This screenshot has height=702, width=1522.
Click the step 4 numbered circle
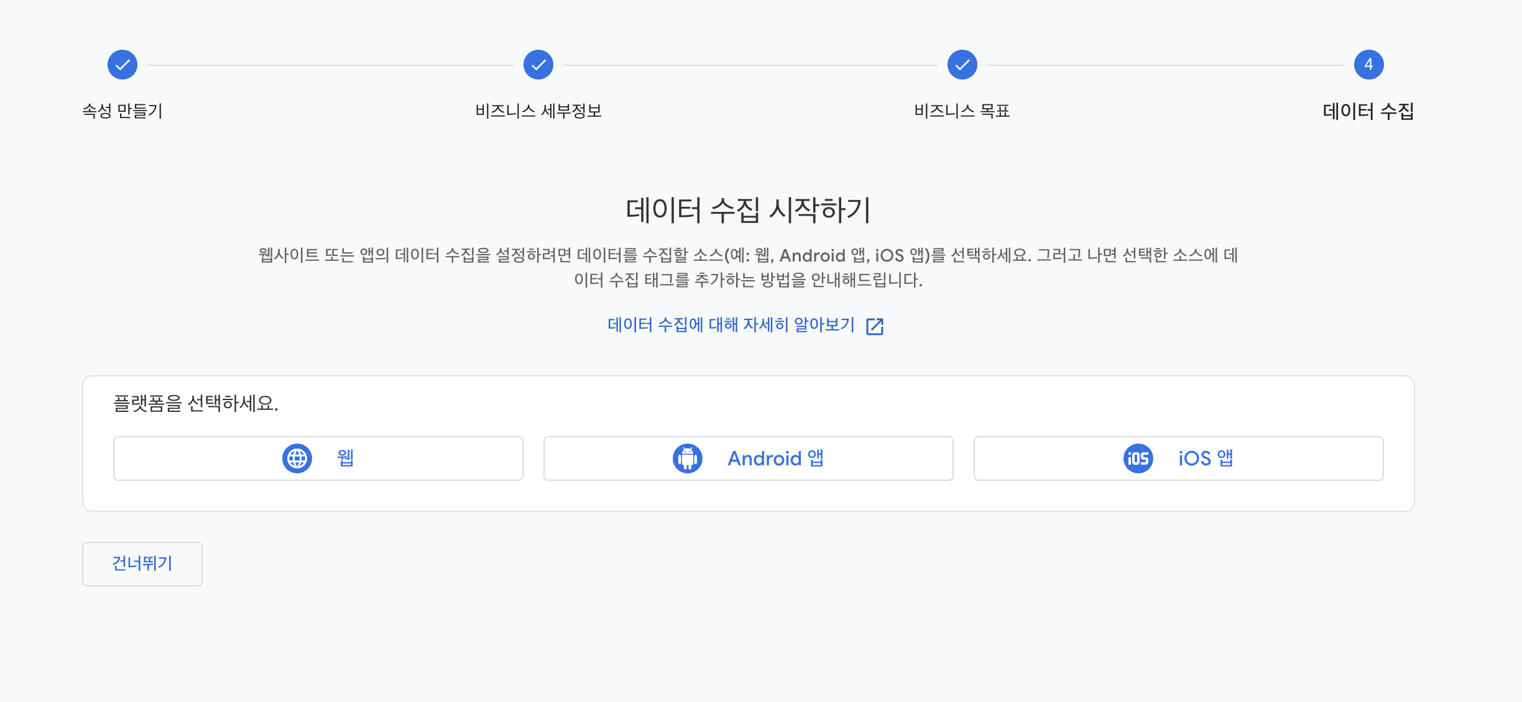coord(1368,65)
